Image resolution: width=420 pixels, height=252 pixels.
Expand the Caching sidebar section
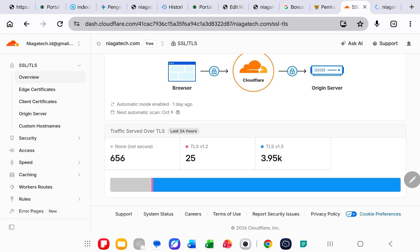[79, 175]
